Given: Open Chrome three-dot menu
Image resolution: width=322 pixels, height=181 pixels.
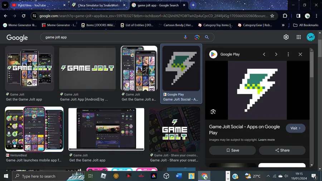Looking at the screenshot, I should (316, 16).
